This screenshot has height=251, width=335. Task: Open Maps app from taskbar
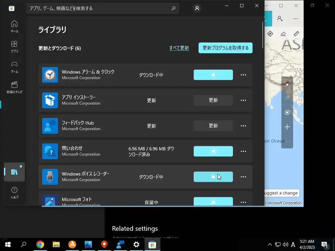[x=104, y=244]
